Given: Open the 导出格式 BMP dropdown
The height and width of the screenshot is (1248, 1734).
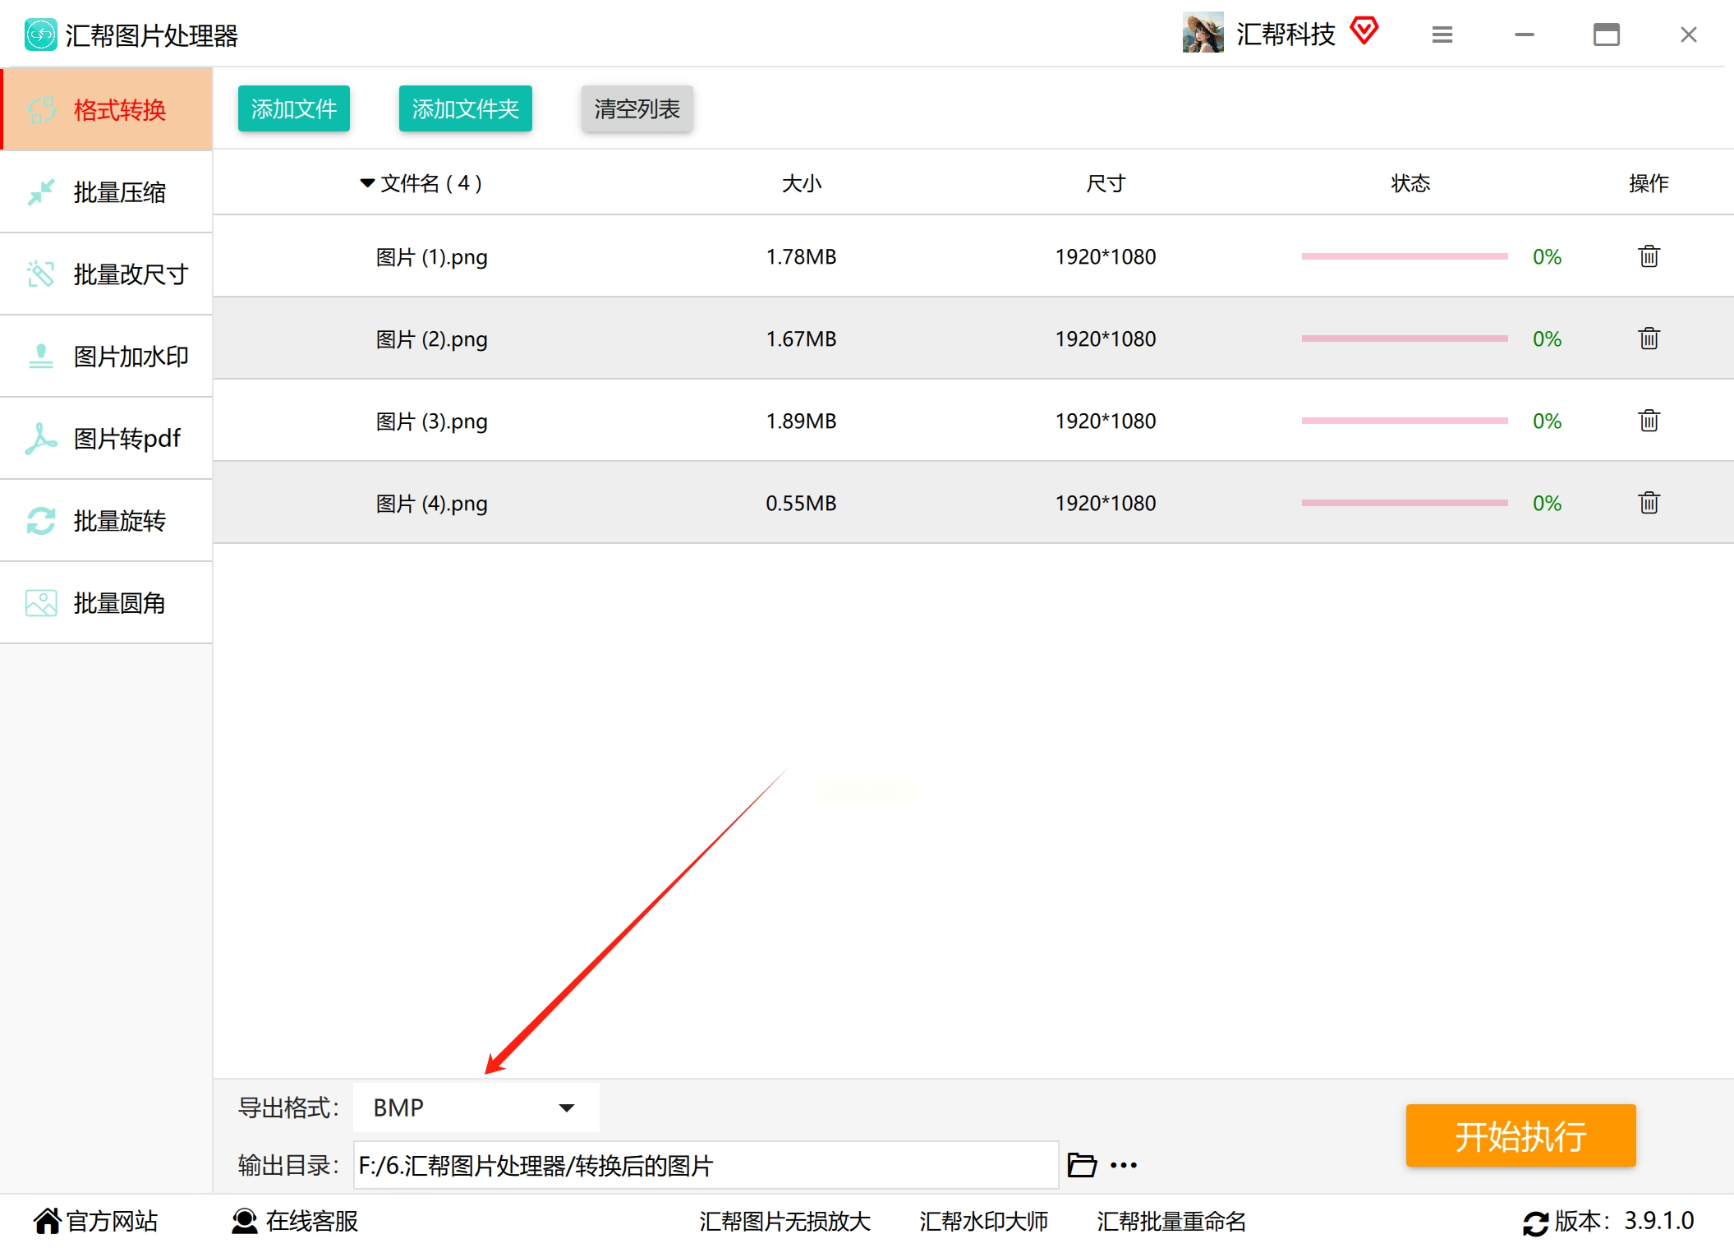Looking at the screenshot, I should 476,1108.
